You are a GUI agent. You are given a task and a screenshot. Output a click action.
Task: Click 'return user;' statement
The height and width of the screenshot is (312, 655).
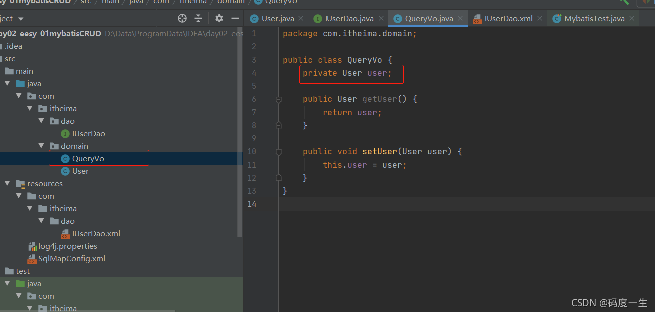352,112
